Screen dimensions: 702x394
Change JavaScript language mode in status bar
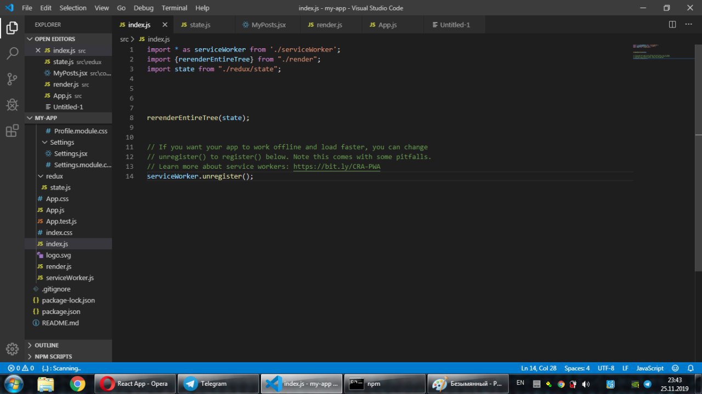pyautogui.click(x=650, y=368)
